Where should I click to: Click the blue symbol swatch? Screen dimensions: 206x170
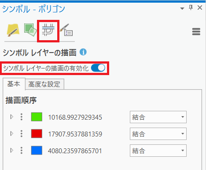coord(37,151)
